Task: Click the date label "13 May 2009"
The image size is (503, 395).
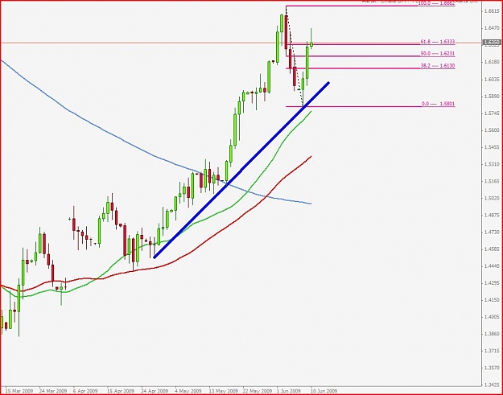Action: pyautogui.click(x=223, y=391)
